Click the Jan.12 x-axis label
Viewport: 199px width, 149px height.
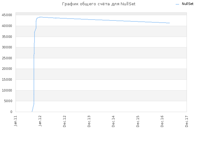tap(40, 121)
